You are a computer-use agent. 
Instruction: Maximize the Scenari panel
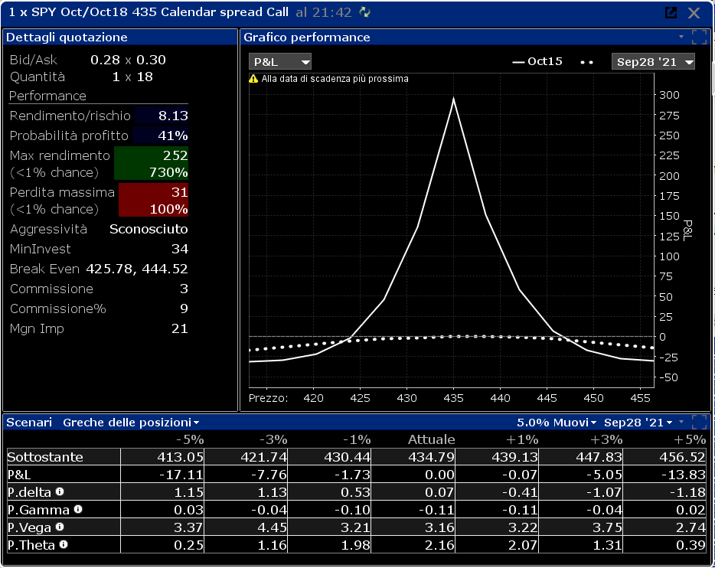click(x=699, y=422)
